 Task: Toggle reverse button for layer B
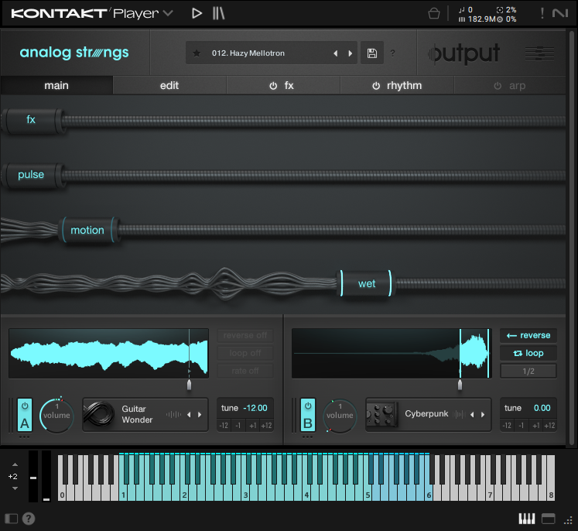tap(528, 335)
